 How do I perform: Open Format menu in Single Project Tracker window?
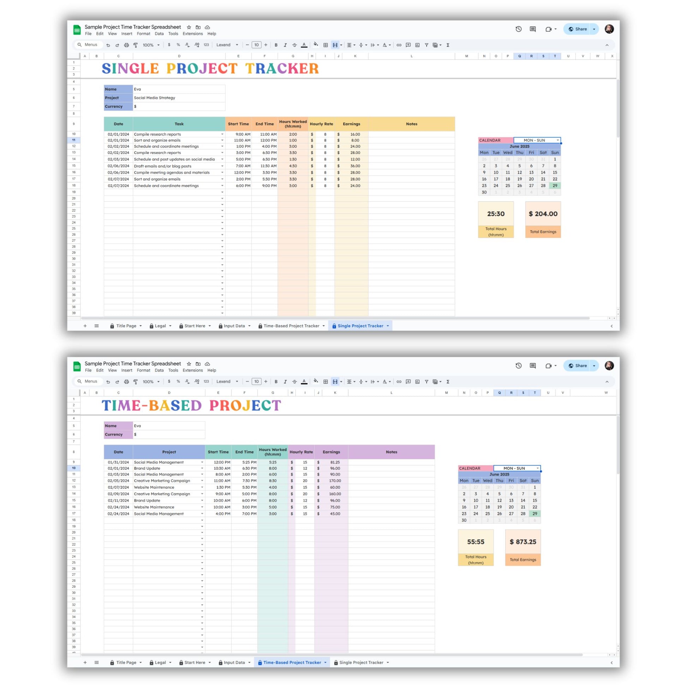pyautogui.click(x=143, y=34)
